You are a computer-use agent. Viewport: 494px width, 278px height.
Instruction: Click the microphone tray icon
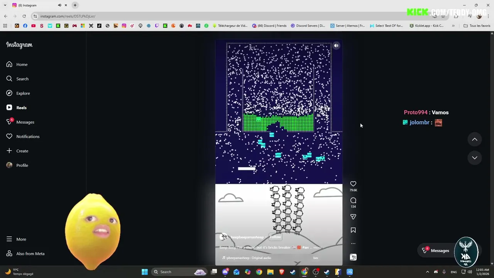coord(444,272)
